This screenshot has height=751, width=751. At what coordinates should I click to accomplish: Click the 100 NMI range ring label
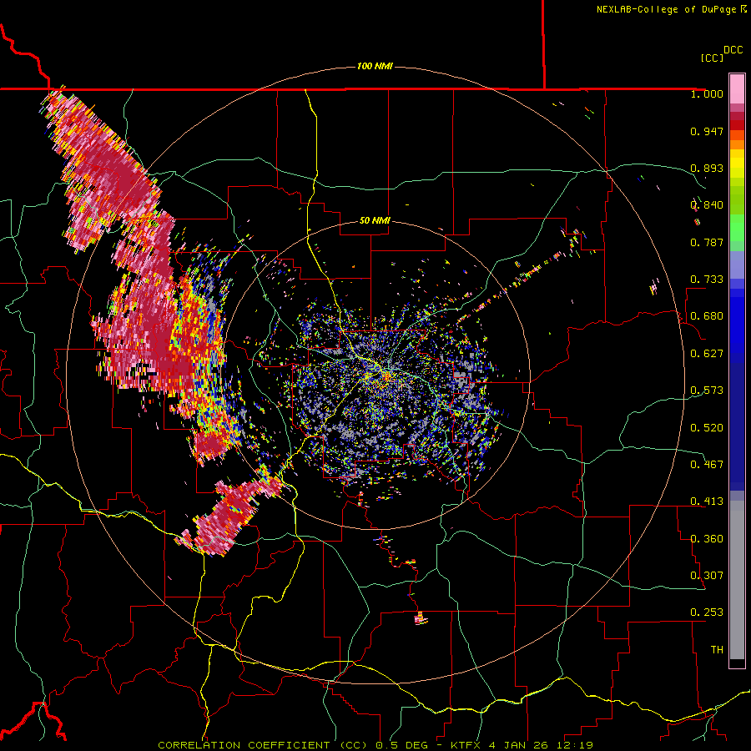pyautogui.click(x=375, y=66)
